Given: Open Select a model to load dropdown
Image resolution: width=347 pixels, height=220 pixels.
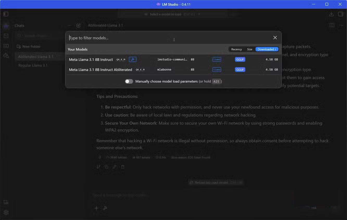Looking at the screenshot, I should coord(172,14).
